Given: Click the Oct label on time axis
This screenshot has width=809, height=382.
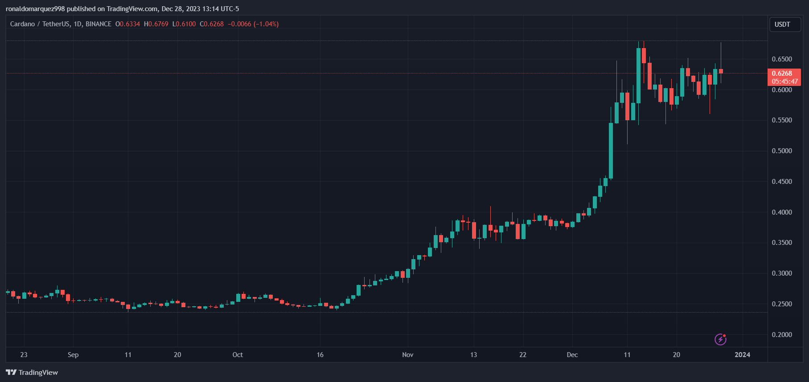Looking at the screenshot, I should pos(238,355).
